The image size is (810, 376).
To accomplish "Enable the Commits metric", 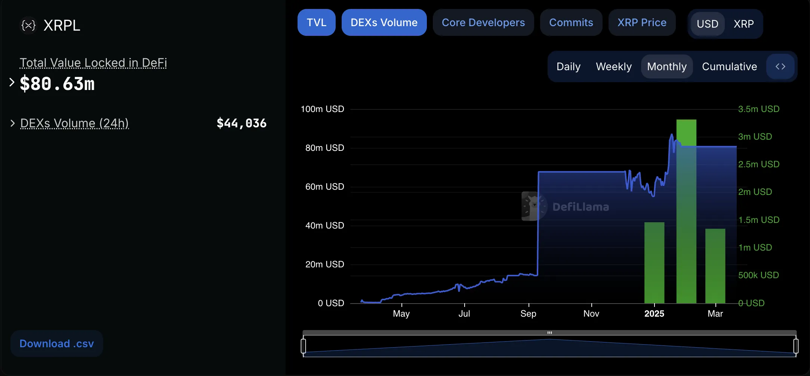I will pyautogui.click(x=571, y=22).
